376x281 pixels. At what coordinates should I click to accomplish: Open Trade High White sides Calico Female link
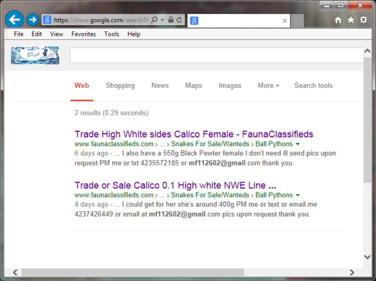coord(194,134)
